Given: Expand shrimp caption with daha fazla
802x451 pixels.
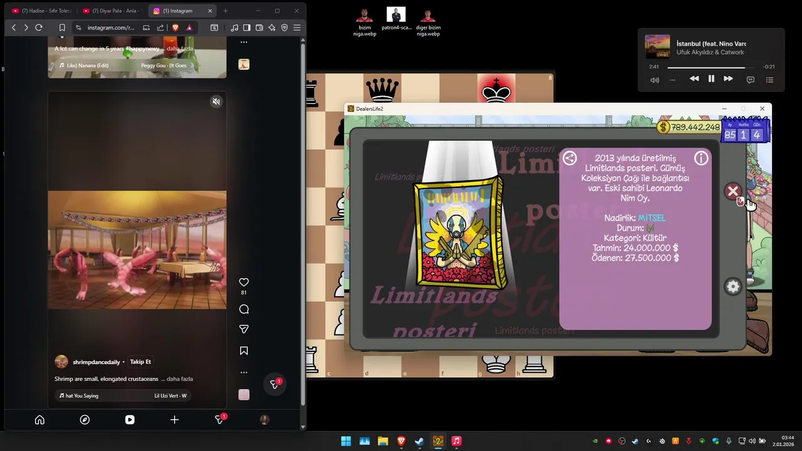Looking at the screenshot, I should point(180,379).
